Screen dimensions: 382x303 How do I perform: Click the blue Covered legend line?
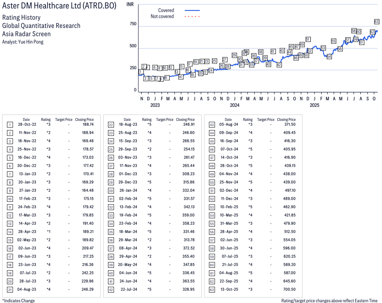click(192, 10)
